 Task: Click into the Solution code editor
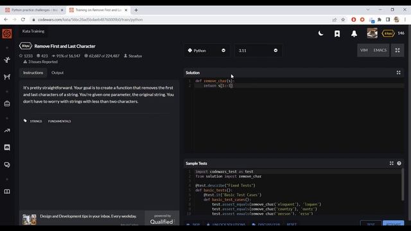293,116
